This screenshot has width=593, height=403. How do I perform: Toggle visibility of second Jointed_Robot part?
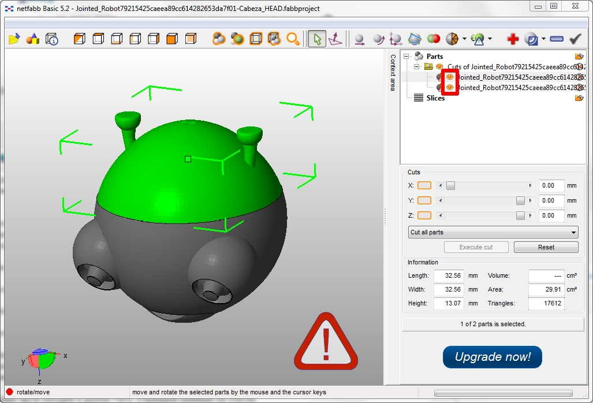tap(450, 87)
